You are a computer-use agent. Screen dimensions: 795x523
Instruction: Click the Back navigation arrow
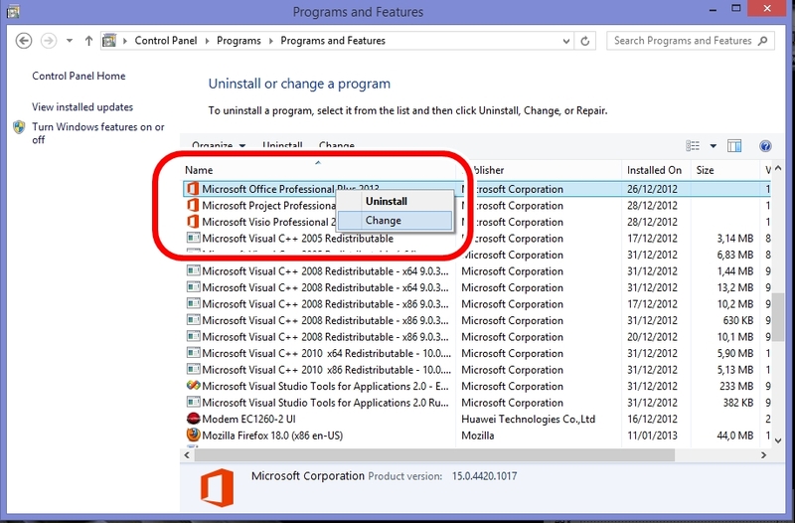point(23,41)
